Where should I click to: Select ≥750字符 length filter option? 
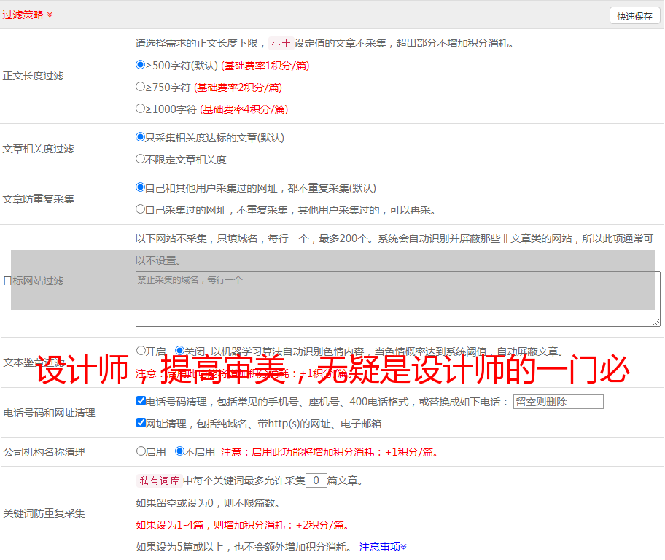pyautogui.click(x=140, y=87)
